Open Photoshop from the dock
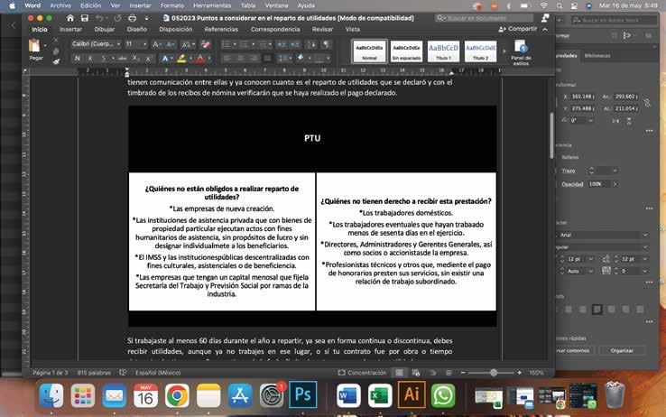666x417 pixels. point(303,395)
